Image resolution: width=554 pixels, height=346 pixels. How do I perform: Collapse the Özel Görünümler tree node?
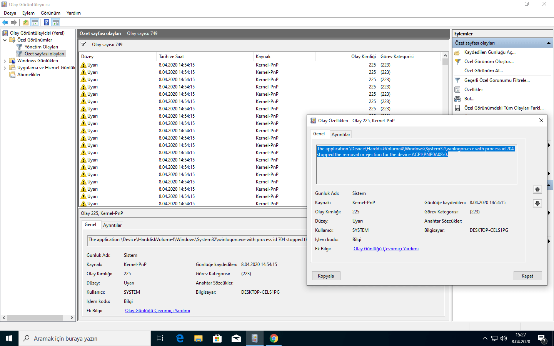5,40
